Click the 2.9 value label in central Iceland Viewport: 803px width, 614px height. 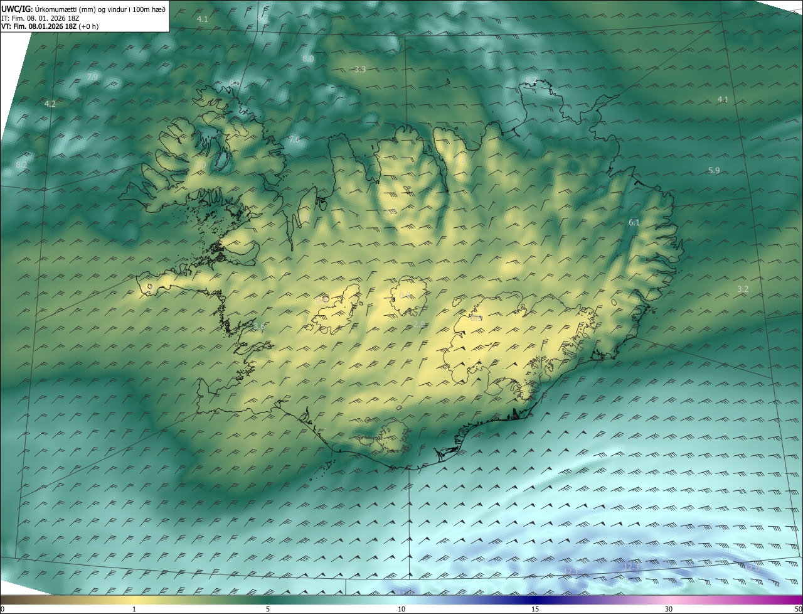[x=420, y=324]
